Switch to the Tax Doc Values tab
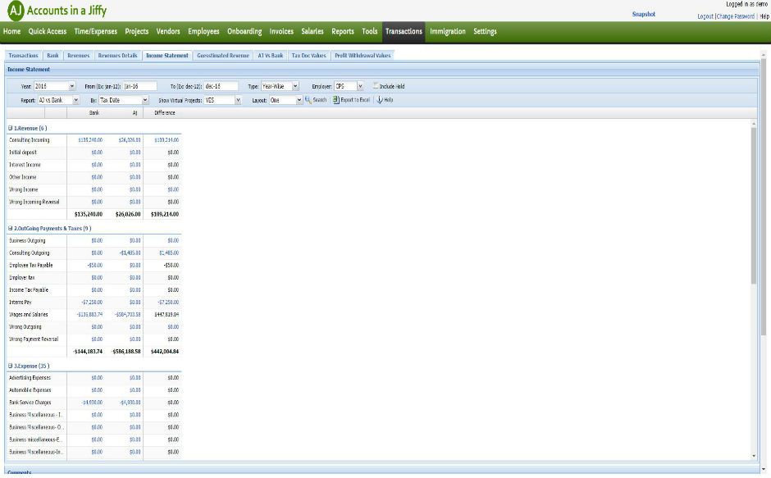Screen dimensions: 771x478 [308, 56]
